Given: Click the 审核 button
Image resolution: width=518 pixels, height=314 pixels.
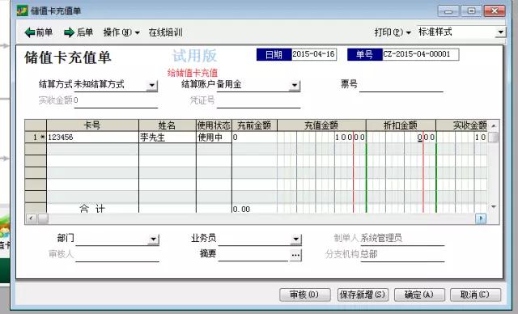Looking at the screenshot, I should pyautogui.click(x=305, y=295).
